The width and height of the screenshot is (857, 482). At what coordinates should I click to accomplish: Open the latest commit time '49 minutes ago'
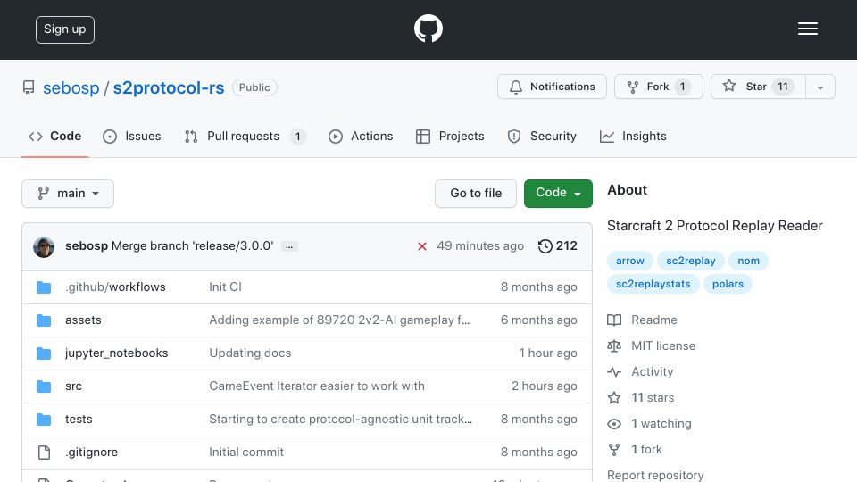480,246
